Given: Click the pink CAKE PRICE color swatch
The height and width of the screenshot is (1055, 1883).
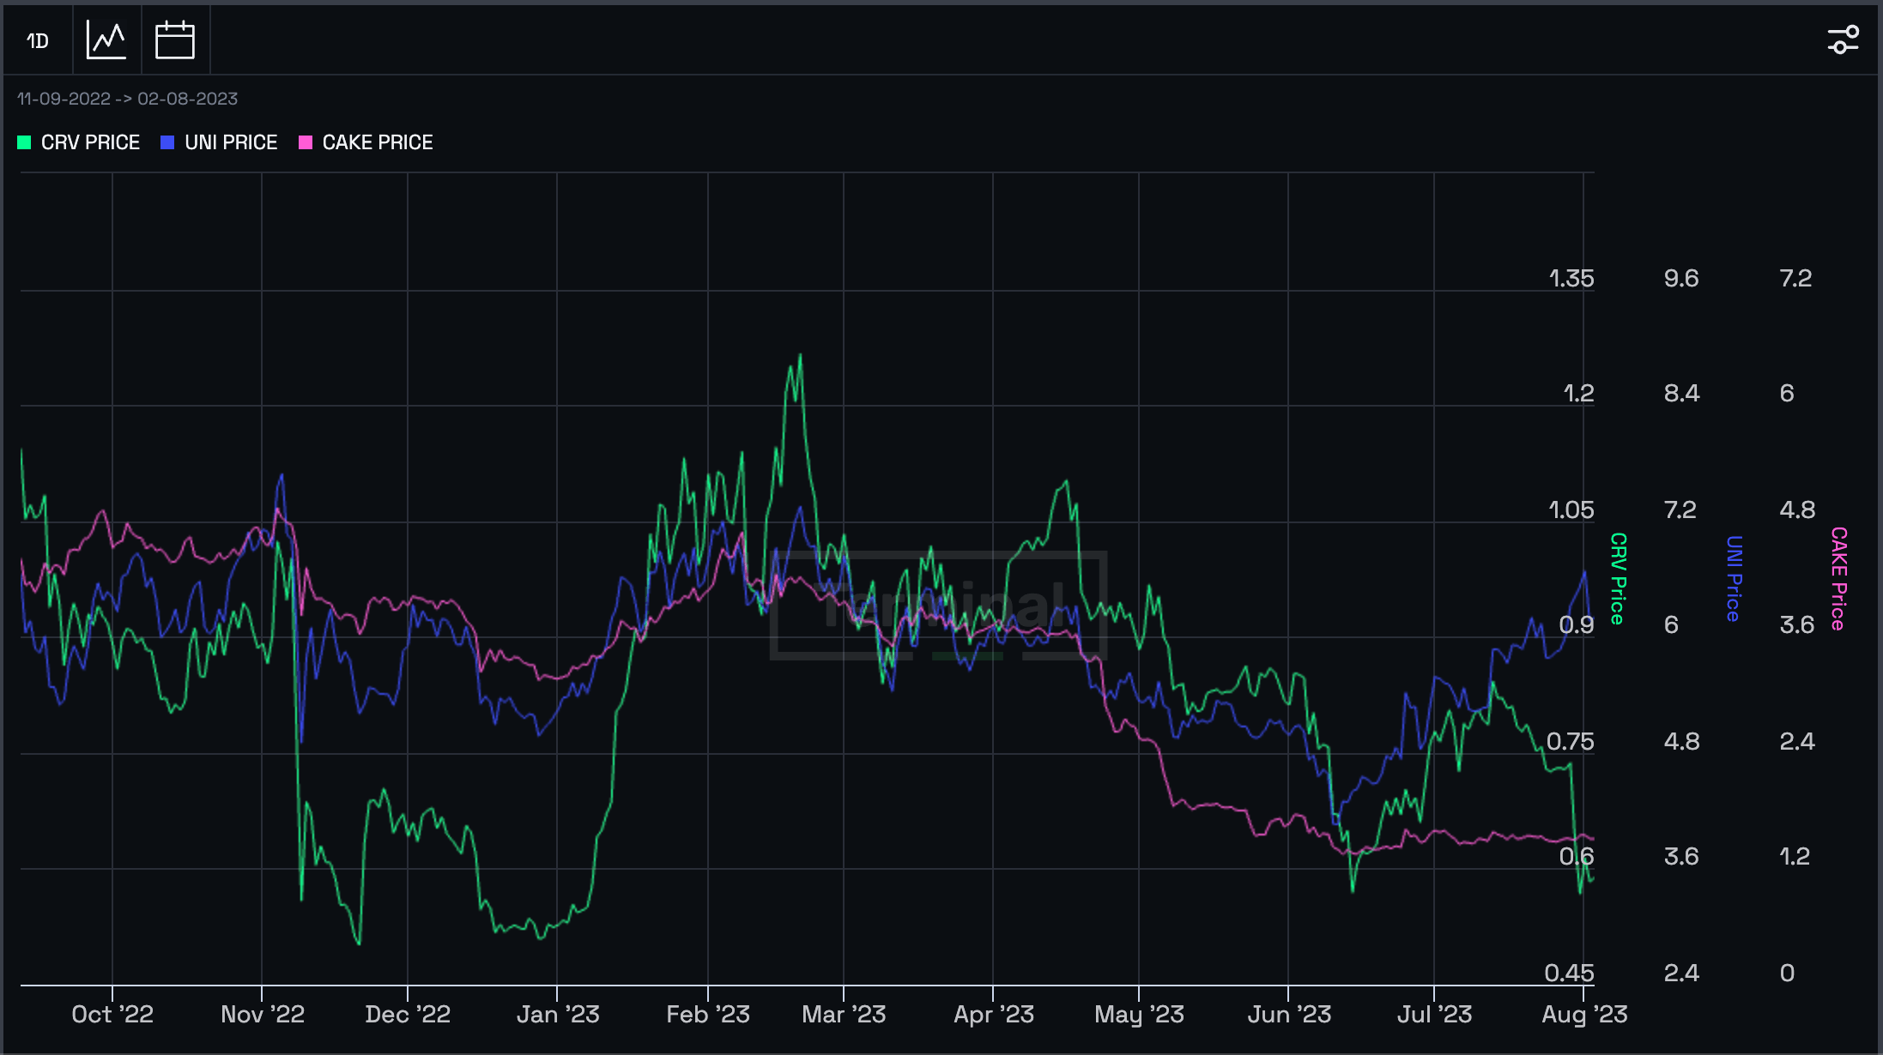Looking at the screenshot, I should coord(305,142).
